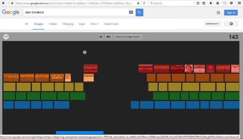
Task: Open the Google apps grid icon
Action: click(x=218, y=13)
